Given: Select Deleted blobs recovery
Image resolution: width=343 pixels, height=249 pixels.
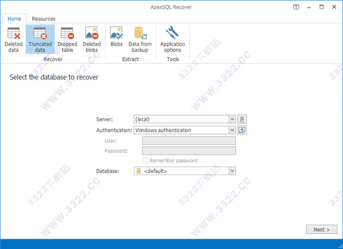Looking at the screenshot, I should pyautogui.click(x=91, y=39).
